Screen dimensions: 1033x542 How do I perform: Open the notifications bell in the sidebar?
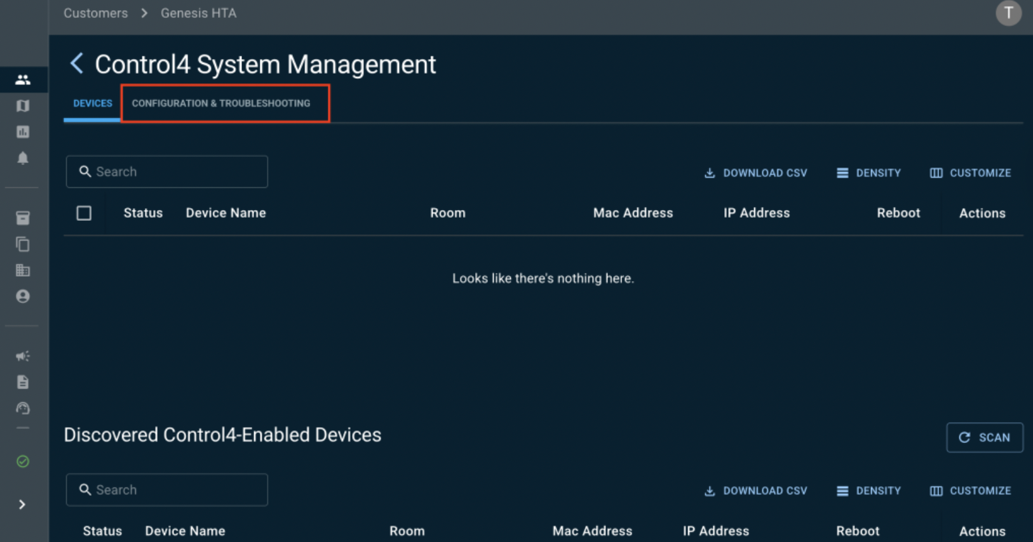pos(23,158)
